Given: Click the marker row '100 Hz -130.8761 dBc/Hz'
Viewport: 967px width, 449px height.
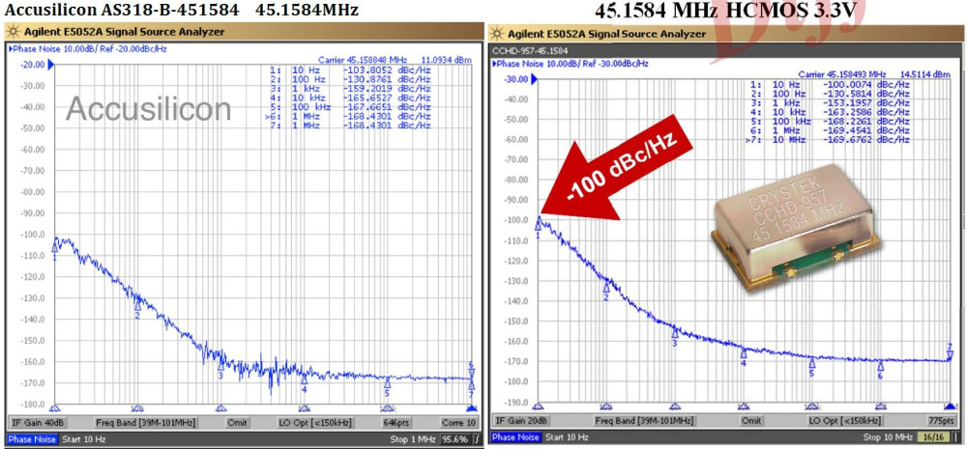Looking at the screenshot, I should pos(350,79).
